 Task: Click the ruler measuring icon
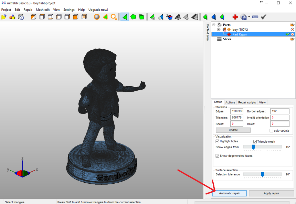(255, 17)
